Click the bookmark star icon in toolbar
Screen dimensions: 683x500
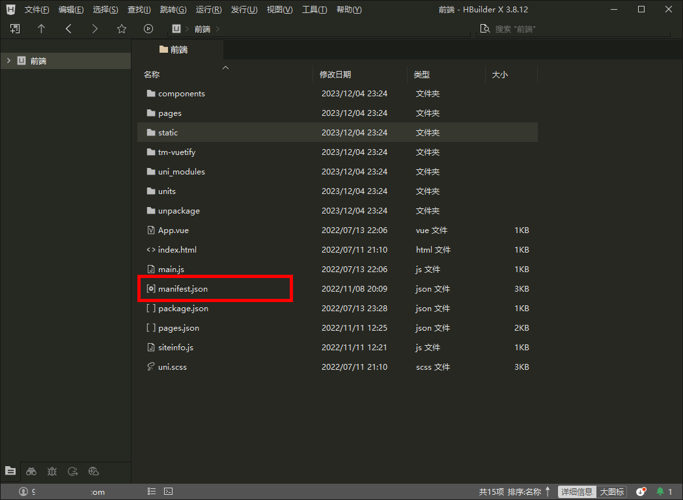(x=122, y=29)
